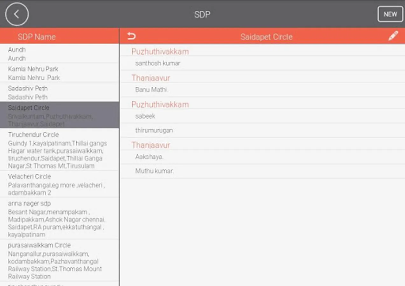
Task: Click the undo arrow beside Saidapet Circle
Action: pos(131,36)
